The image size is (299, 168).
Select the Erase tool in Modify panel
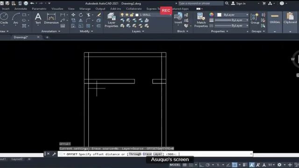click(99, 15)
